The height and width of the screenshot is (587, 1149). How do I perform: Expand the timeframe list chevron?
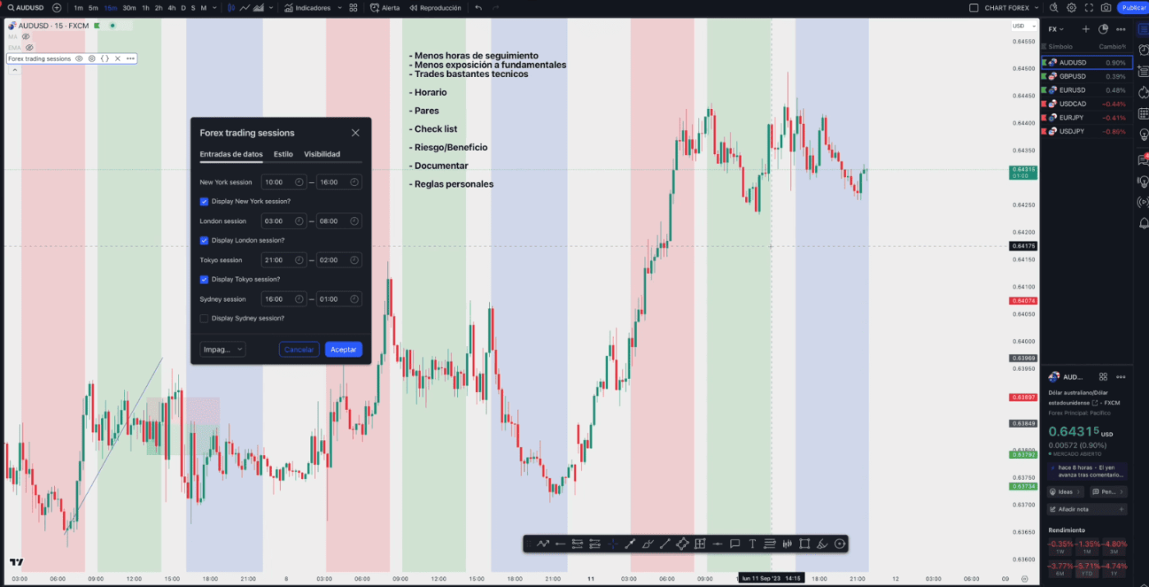coord(214,7)
